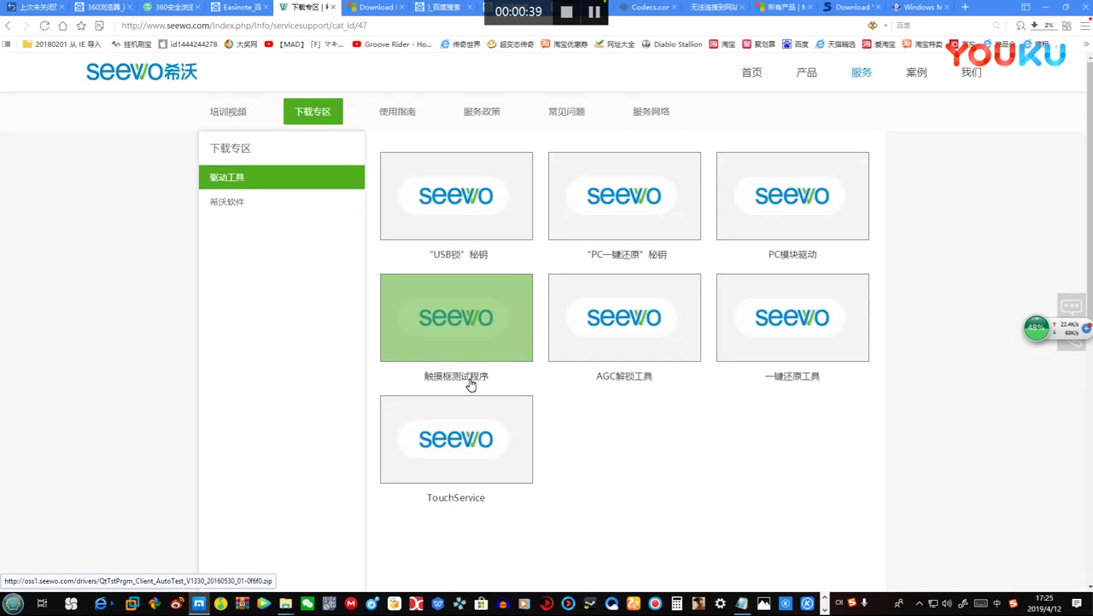
Task: Open the 案例 cases nav item
Action: coord(916,73)
